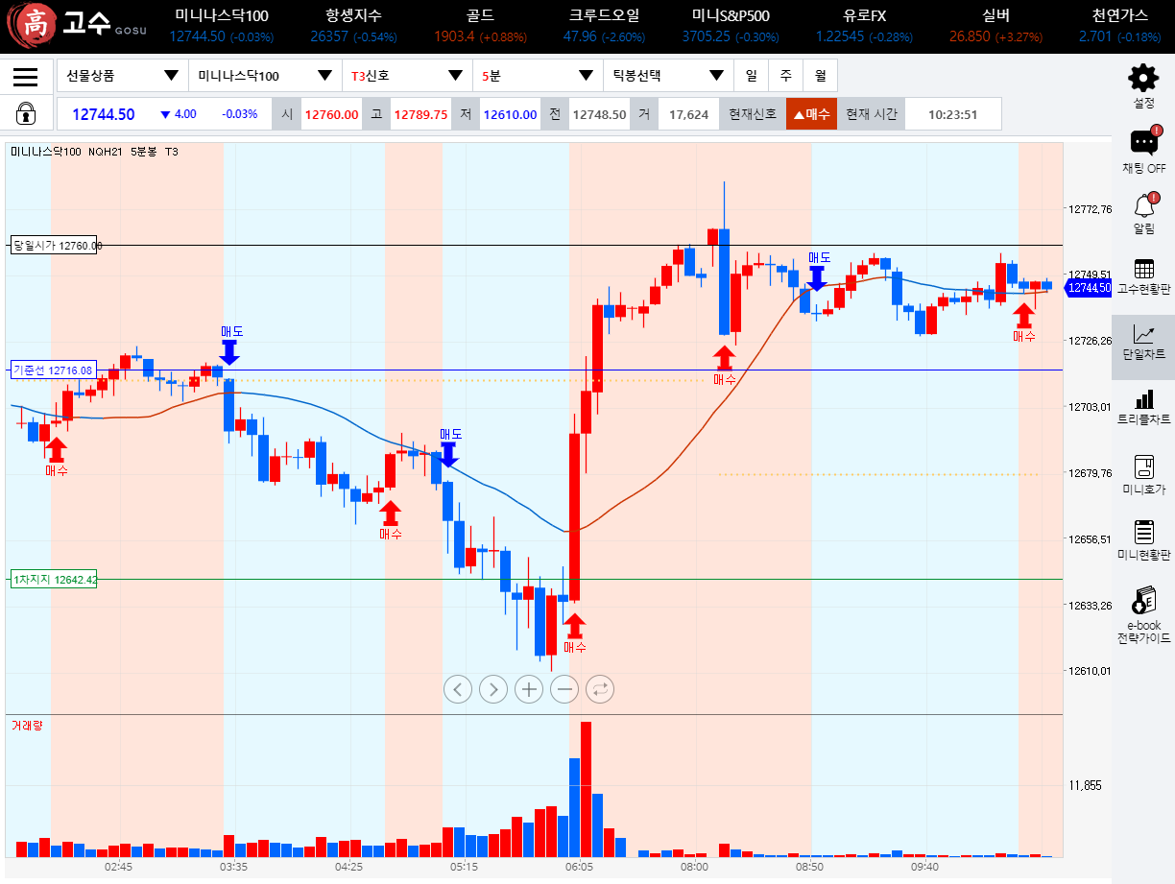Click the blue 12744.50 price axis tag
This screenshot has height=884, width=1175.
point(1089,288)
